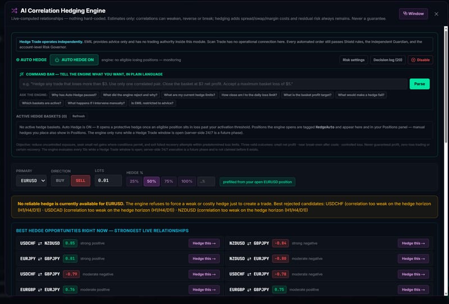Click the -0.84 correlation value badge

point(280,244)
